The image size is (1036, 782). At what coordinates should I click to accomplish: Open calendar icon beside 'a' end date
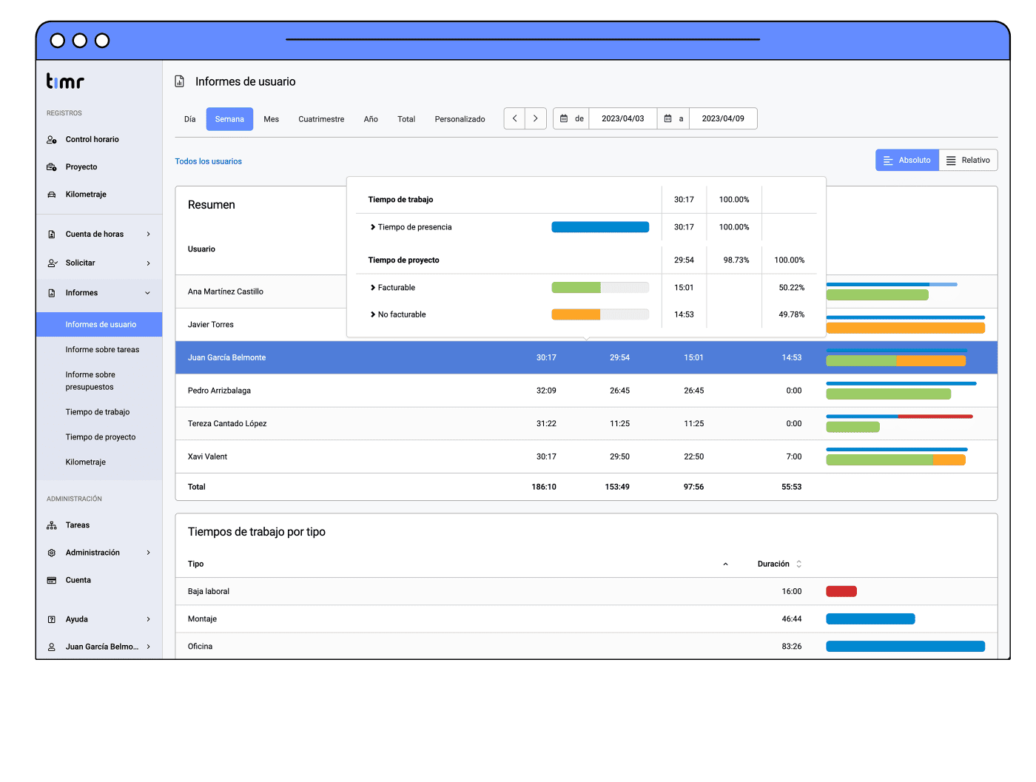click(x=668, y=118)
